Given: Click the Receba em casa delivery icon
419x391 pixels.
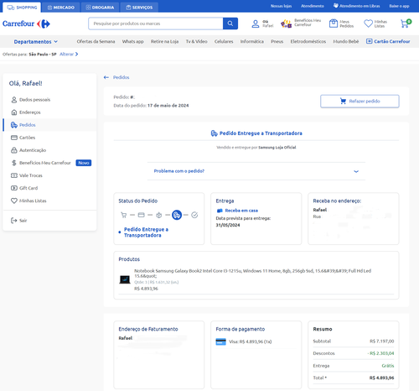Looking at the screenshot, I should pos(220,211).
